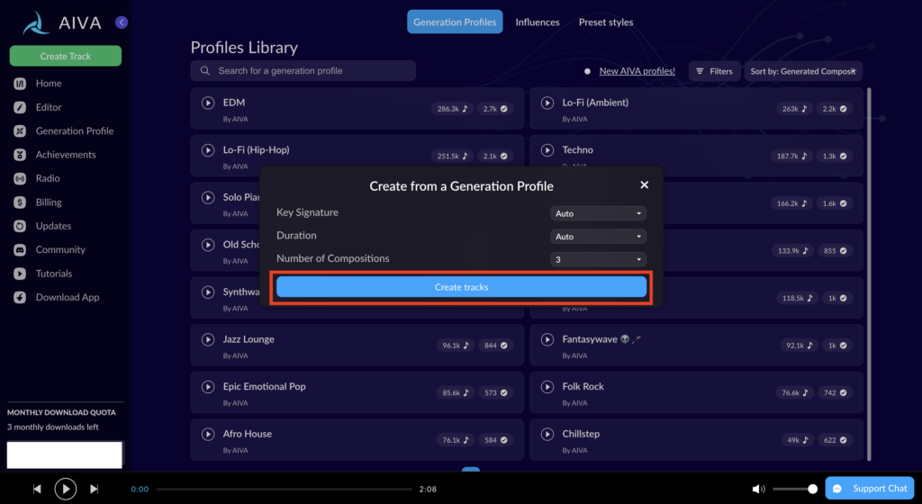The height and width of the screenshot is (504, 922).
Task: Open Number of Compositions dropdown
Action: tap(598, 259)
